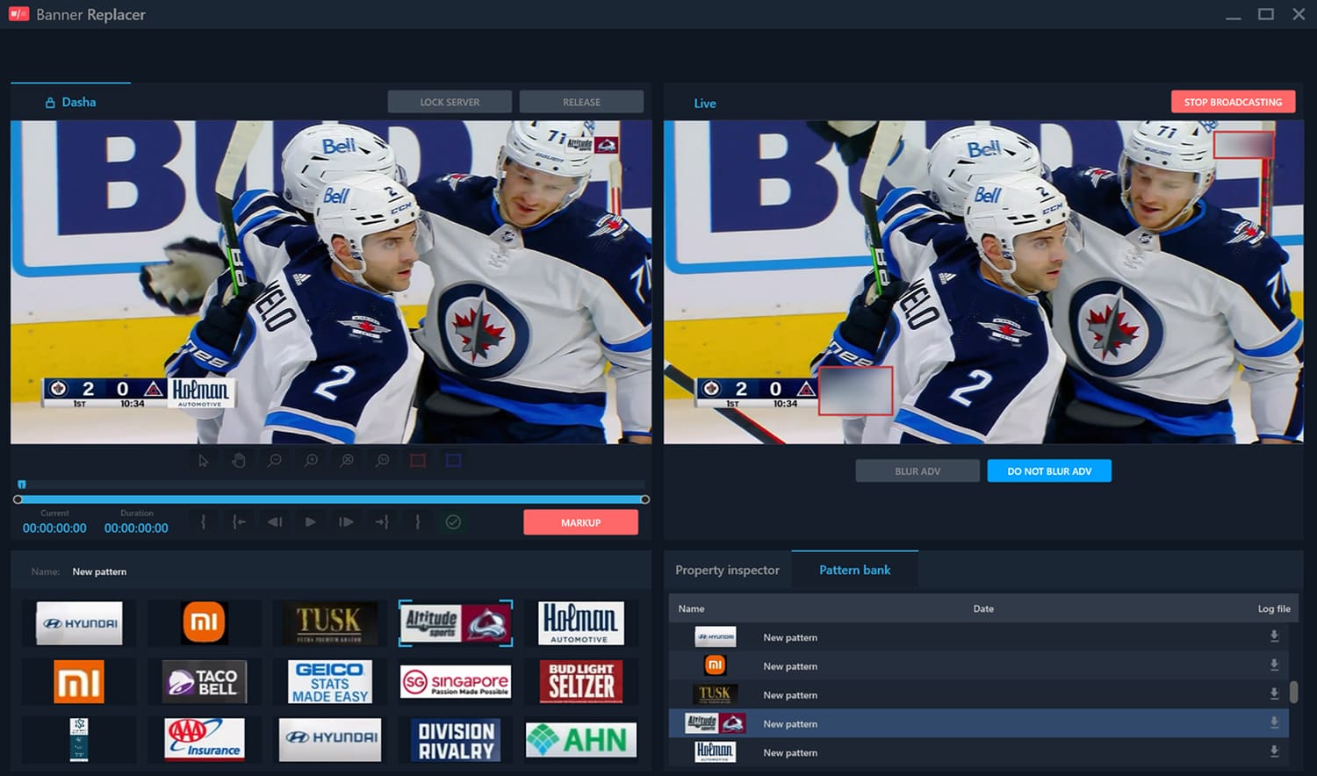
Task: Select the red rectangle markup tool
Action: click(x=418, y=460)
